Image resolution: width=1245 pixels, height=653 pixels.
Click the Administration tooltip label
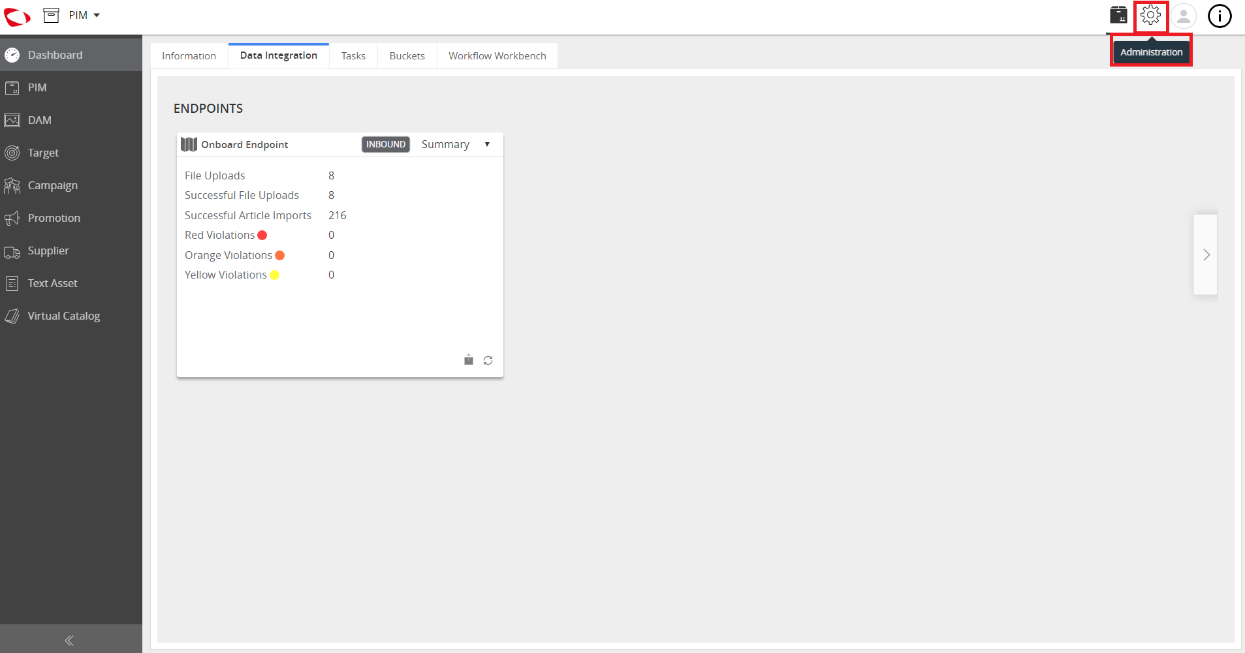coord(1152,52)
